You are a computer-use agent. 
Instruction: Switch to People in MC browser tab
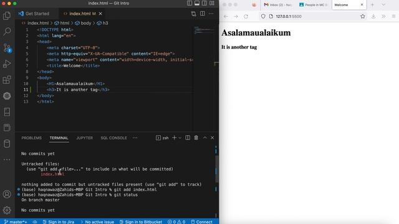pyautogui.click(x=314, y=5)
